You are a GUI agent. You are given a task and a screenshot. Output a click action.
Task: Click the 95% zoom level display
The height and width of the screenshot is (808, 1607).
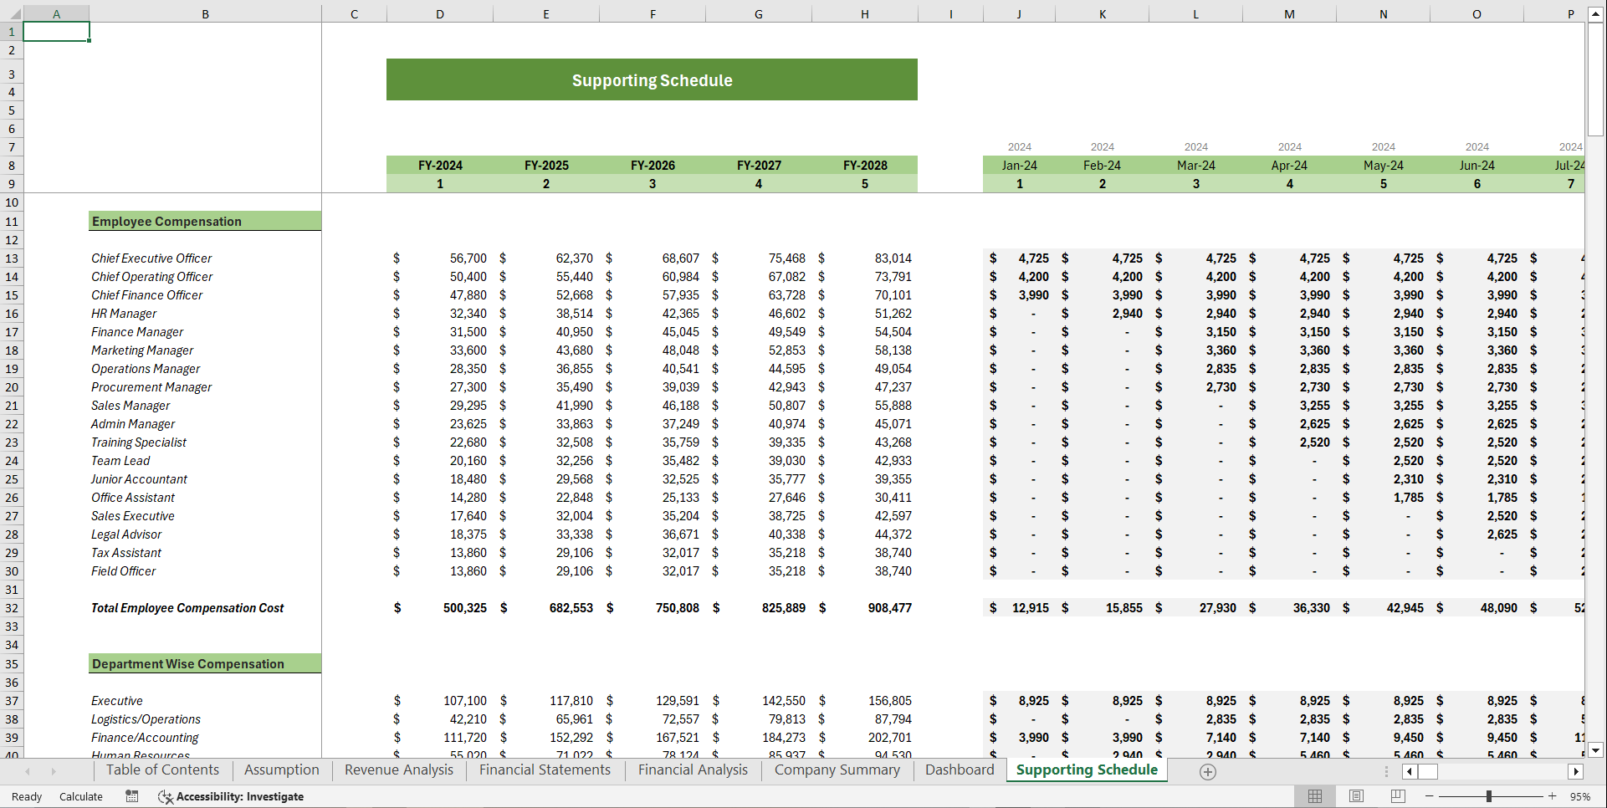(1581, 796)
